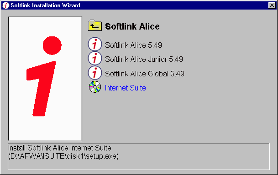Open the Internet Suite link
The image size is (278, 175).
(126, 88)
